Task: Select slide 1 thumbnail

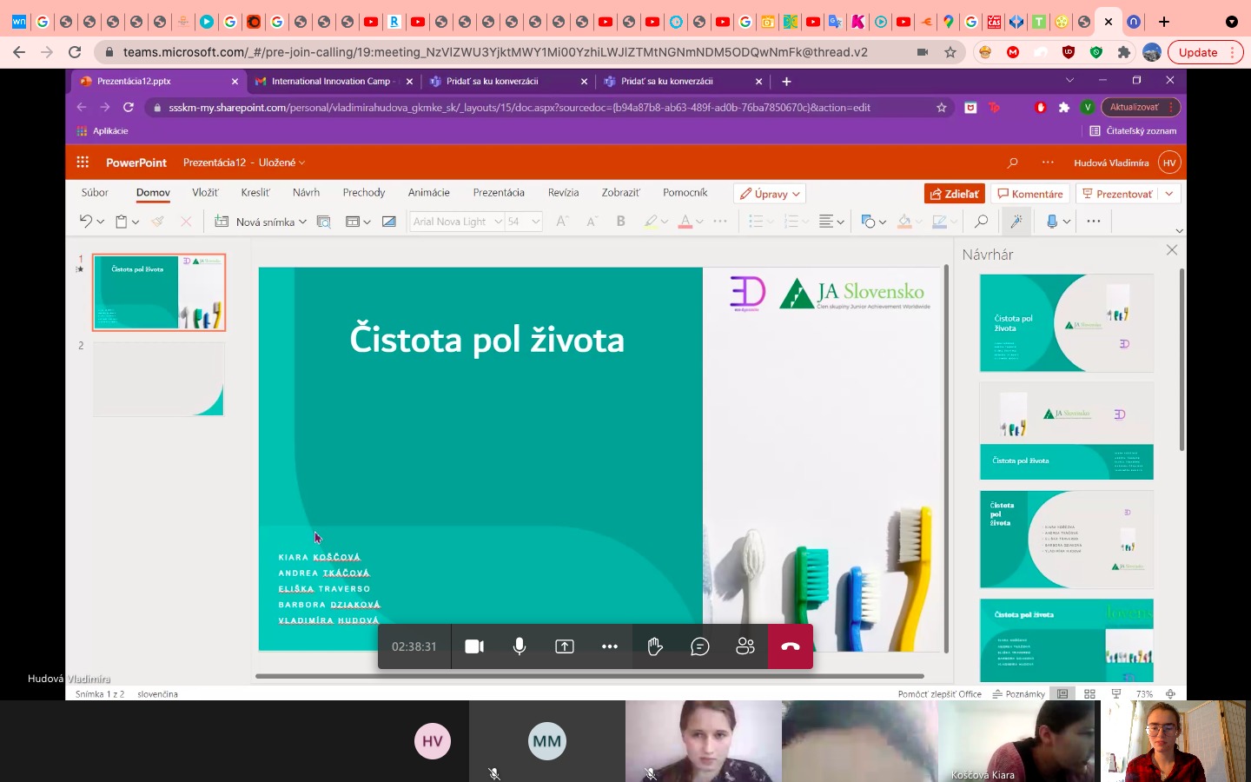Action: click(x=159, y=292)
